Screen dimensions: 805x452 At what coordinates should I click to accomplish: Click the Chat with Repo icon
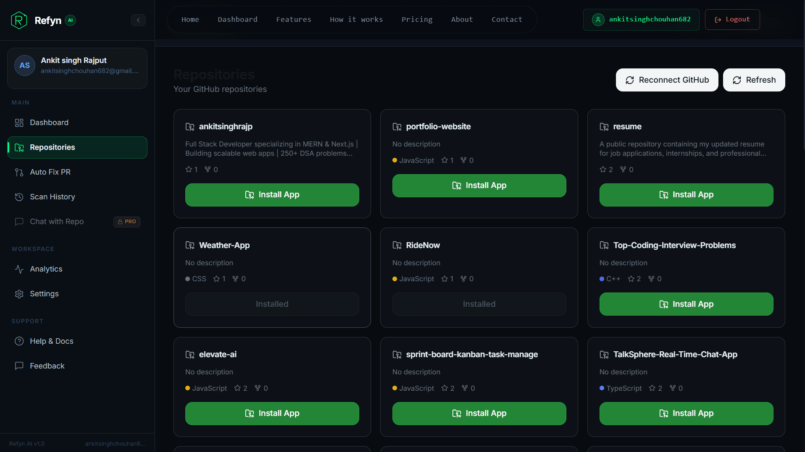tap(19, 222)
